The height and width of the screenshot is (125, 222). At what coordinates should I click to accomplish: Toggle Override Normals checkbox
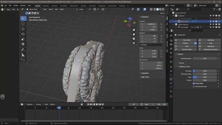coord(194,86)
